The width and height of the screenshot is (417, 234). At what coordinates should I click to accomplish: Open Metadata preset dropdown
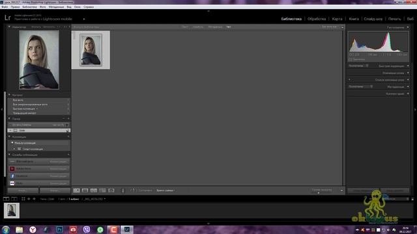click(360, 86)
